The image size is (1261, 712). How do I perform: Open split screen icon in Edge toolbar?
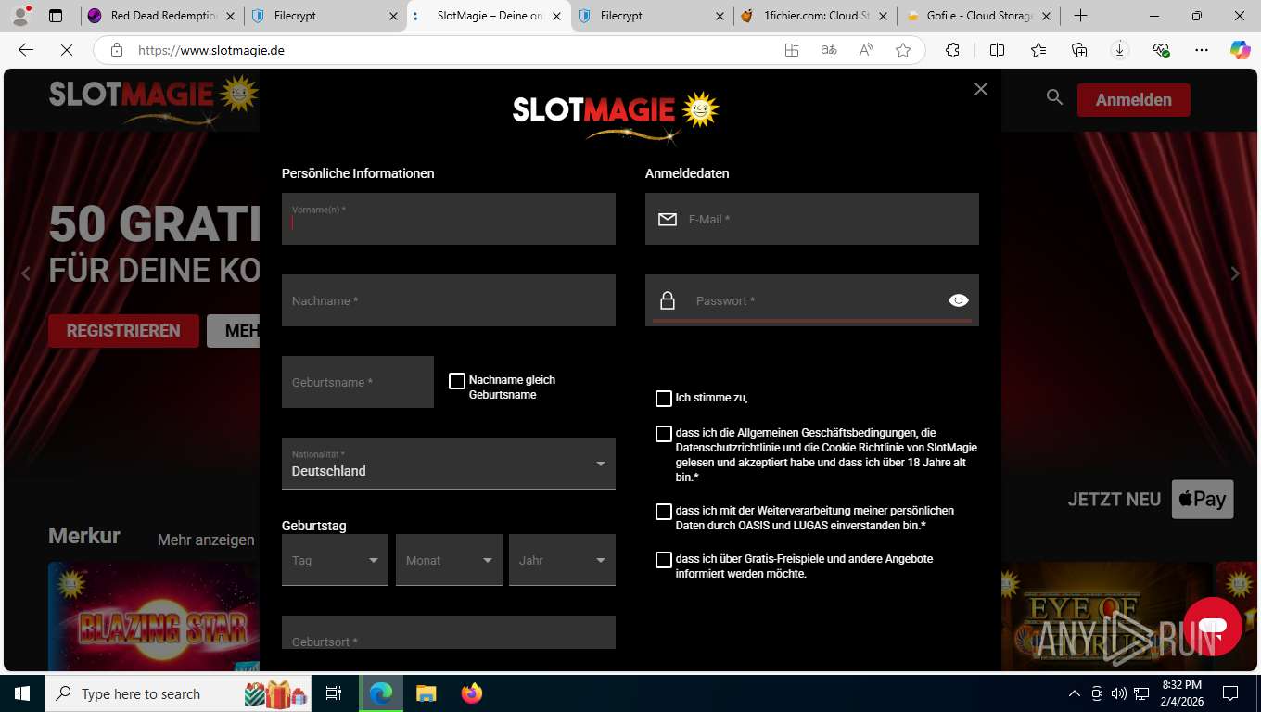[998, 50]
